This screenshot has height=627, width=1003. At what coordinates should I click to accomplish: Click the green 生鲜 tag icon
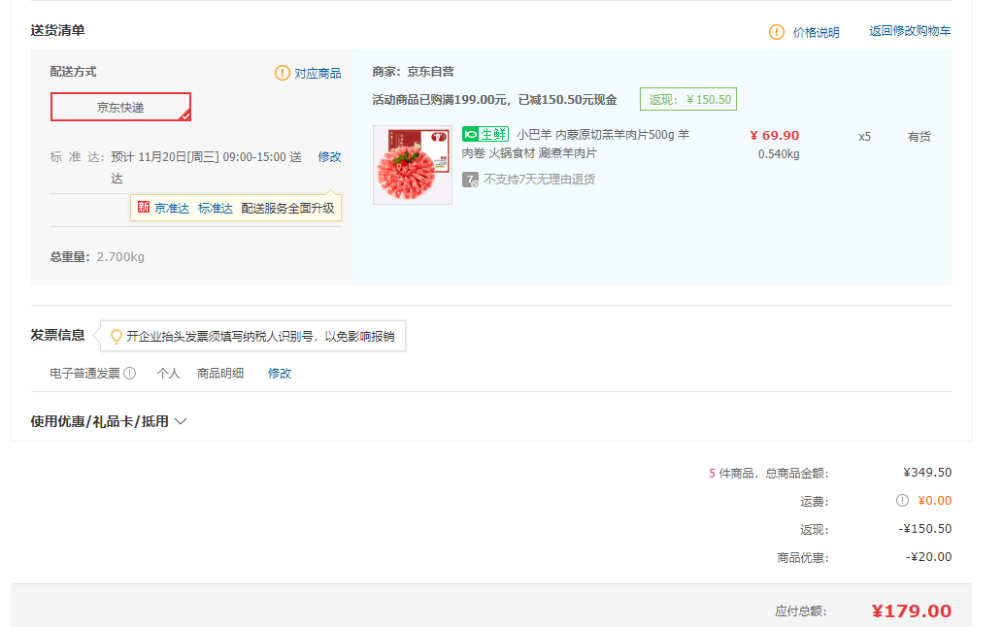pyautogui.click(x=485, y=134)
